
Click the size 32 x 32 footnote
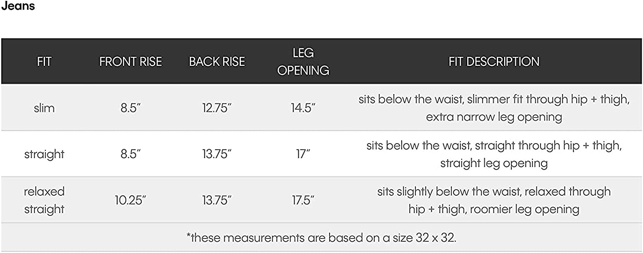(321, 238)
